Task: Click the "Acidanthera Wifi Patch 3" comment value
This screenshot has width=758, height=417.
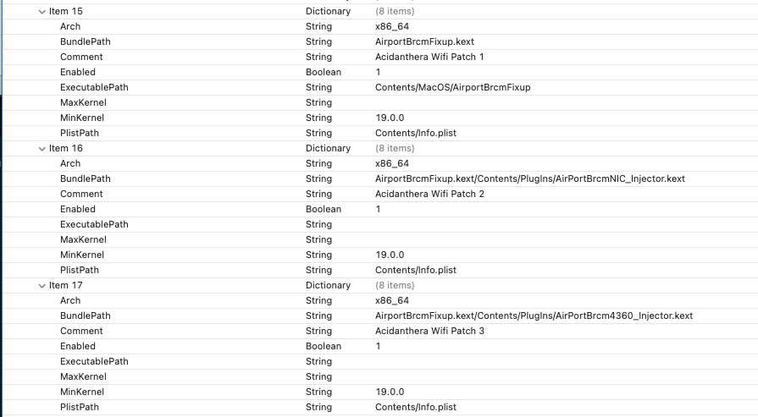Action: (x=429, y=332)
